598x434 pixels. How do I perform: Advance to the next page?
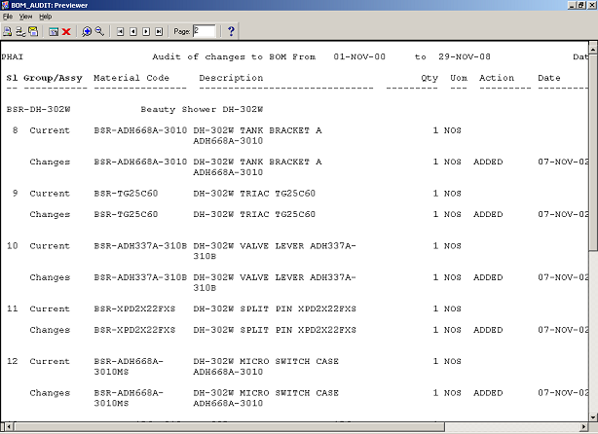pos(146,31)
